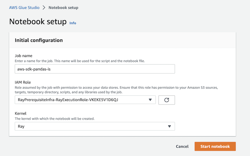Expand Kernel dropdown arrow

(x=169, y=126)
